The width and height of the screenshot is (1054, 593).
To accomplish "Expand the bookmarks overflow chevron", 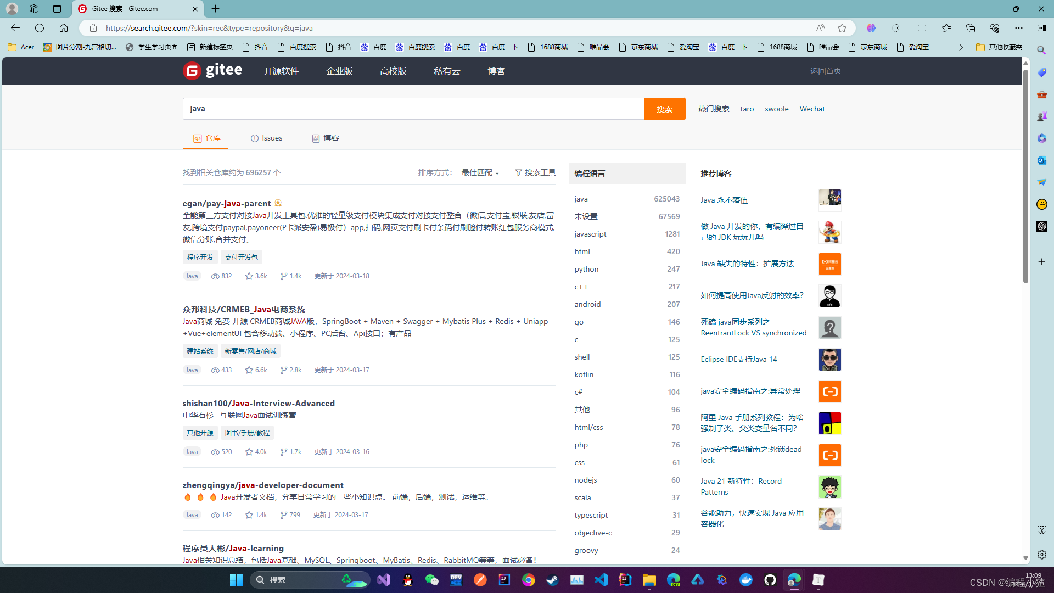I will (x=961, y=47).
